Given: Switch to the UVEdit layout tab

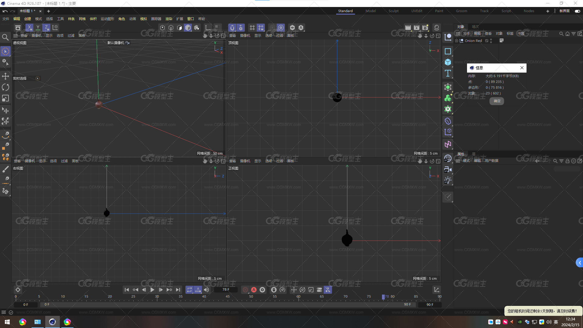Looking at the screenshot, I should pyautogui.click(x=417, y=11).
